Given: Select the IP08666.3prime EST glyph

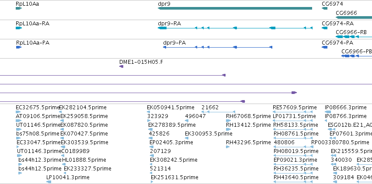Looking at the screenshot, I should [x=328, y=112].
